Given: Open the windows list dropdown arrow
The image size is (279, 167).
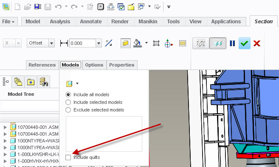Looking at the screenshot, I should coord(149,6).
